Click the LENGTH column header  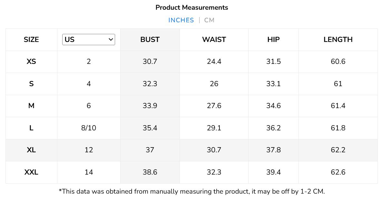pos(338,40)
